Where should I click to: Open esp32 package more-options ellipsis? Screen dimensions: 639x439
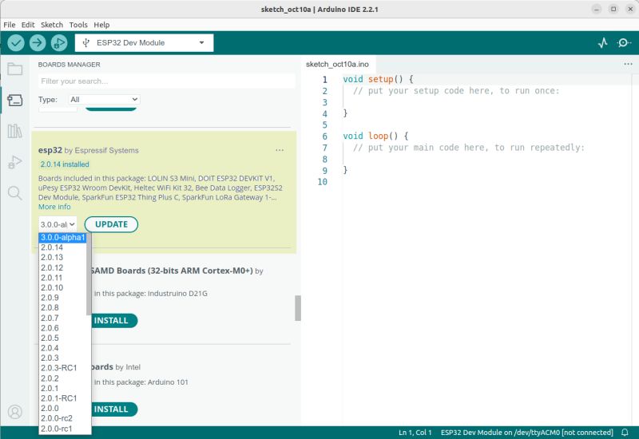pyautogui.click(x=280, y=150)
